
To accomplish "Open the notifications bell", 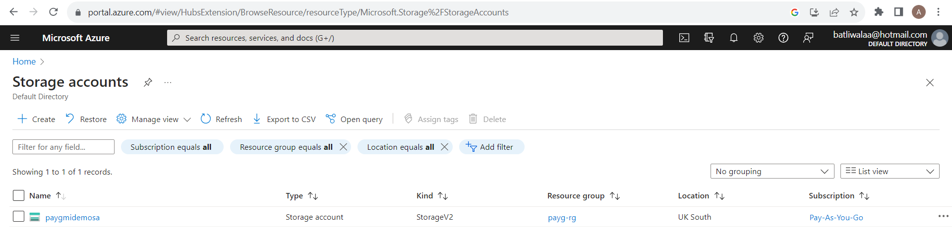I will pyautogui.click(x=734, y=38).
